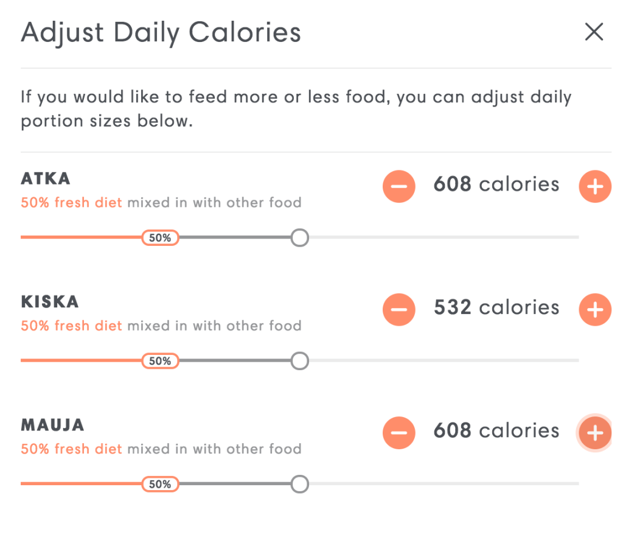The image size is (623, 543).
Task: Increase Atka's calories with the plus button
Action: (594, 186)
